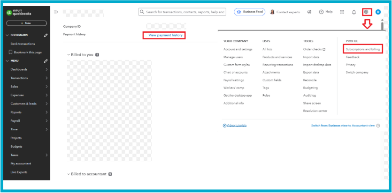Expand the Time submenu

pos(46,129)
